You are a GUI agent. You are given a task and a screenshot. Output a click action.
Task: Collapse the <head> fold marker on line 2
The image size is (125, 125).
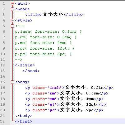tap(12, 9)
